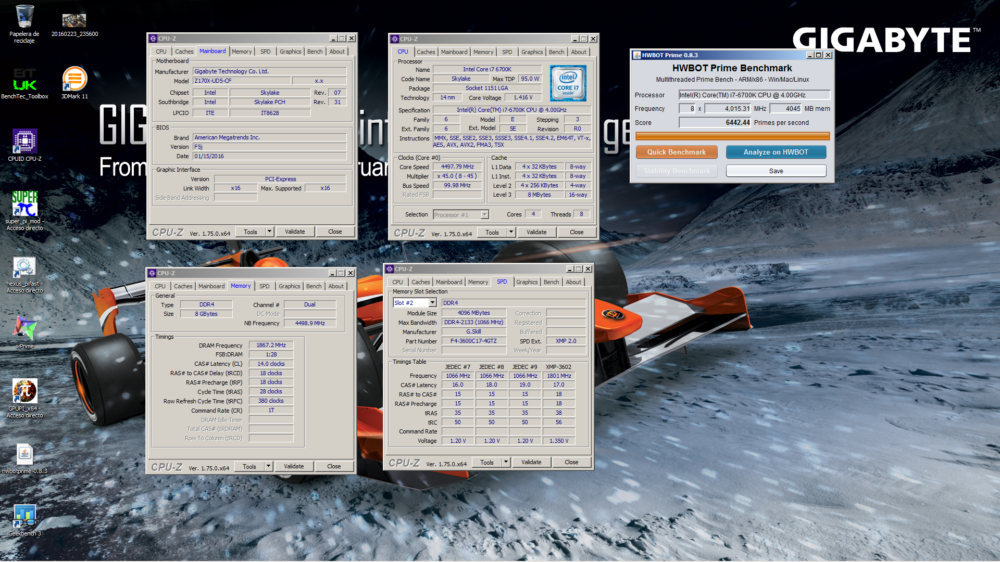
Task: Expand Tools dropdown arrow in Mainboard window
Action: 269,232
